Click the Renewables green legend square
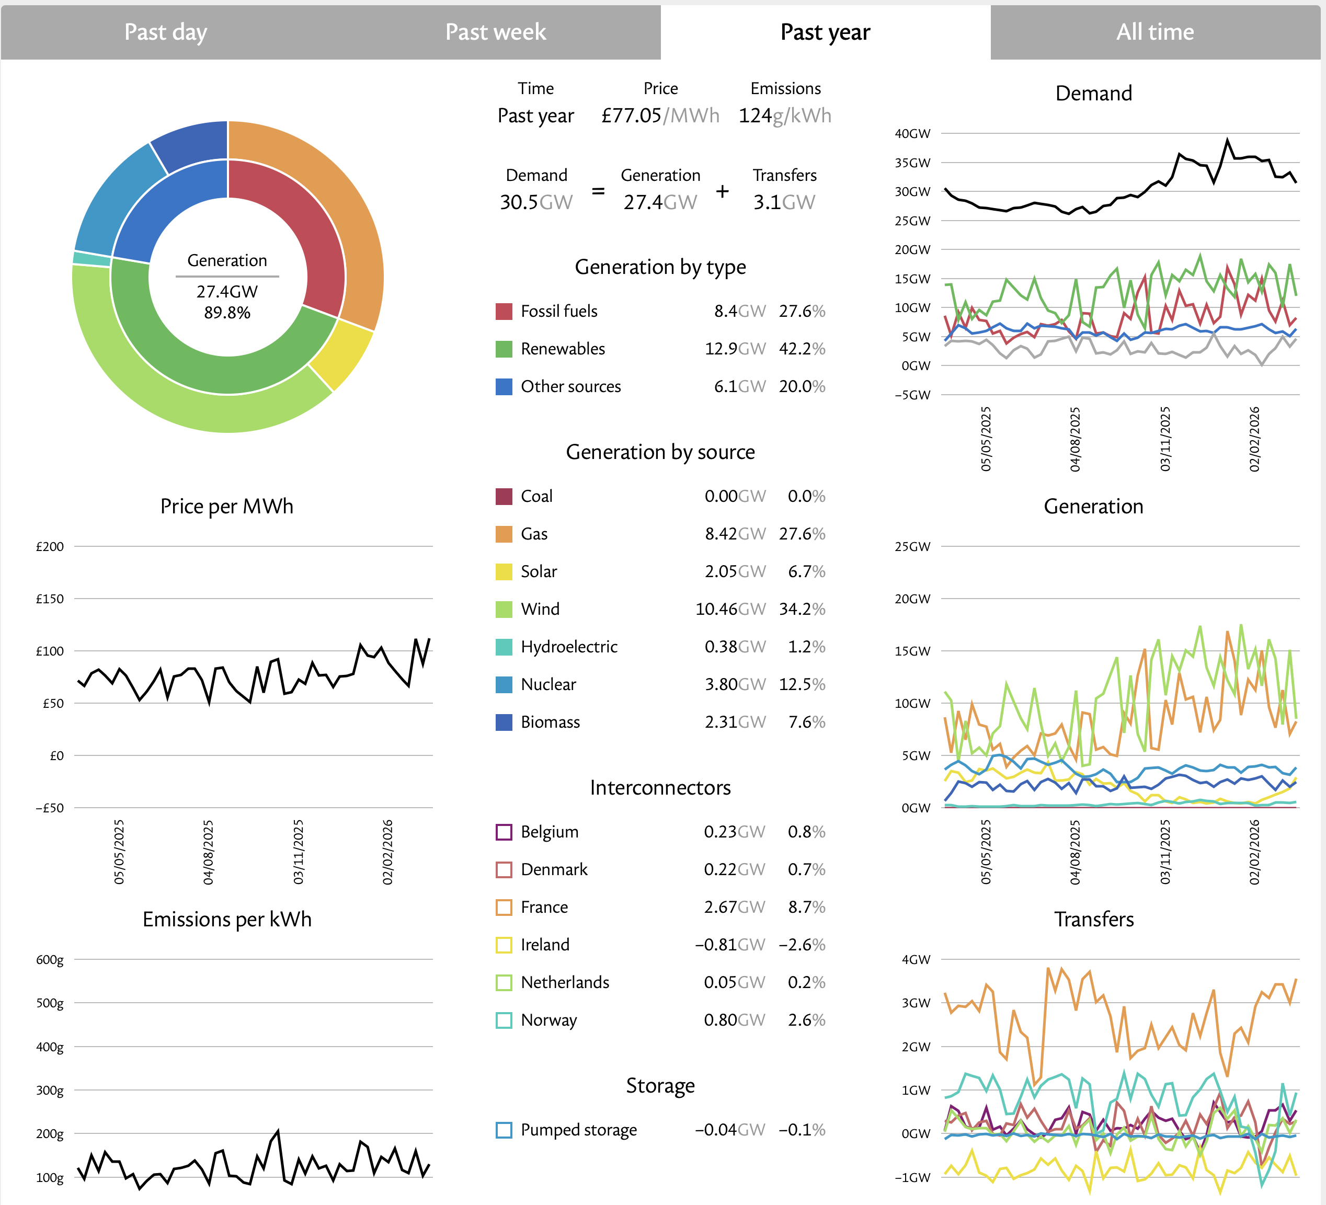 click(x=504, y=349)
